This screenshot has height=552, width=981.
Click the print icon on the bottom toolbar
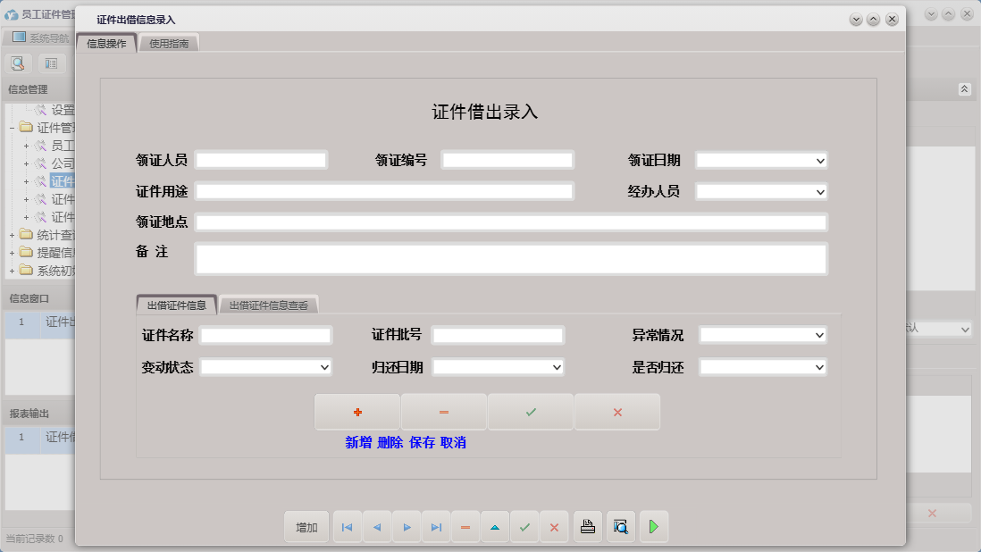pos(587,527)
